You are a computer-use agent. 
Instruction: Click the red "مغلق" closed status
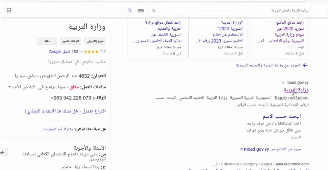(x=74, y=87)
